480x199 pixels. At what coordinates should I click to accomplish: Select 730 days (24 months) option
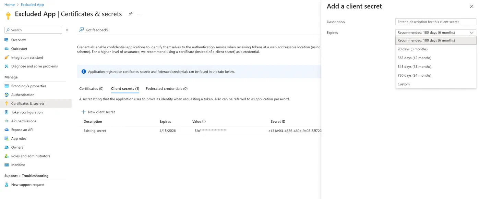pyautogui.click(x=436, y=75)
